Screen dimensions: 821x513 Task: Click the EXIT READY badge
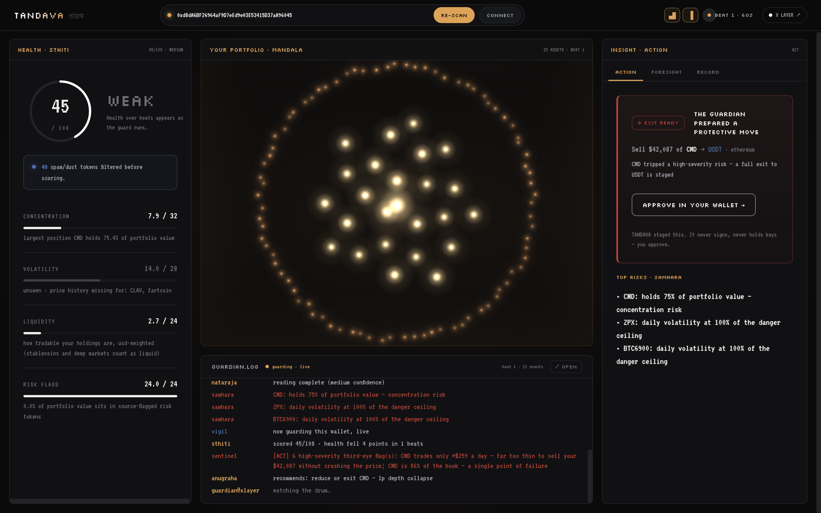[658, 123]
